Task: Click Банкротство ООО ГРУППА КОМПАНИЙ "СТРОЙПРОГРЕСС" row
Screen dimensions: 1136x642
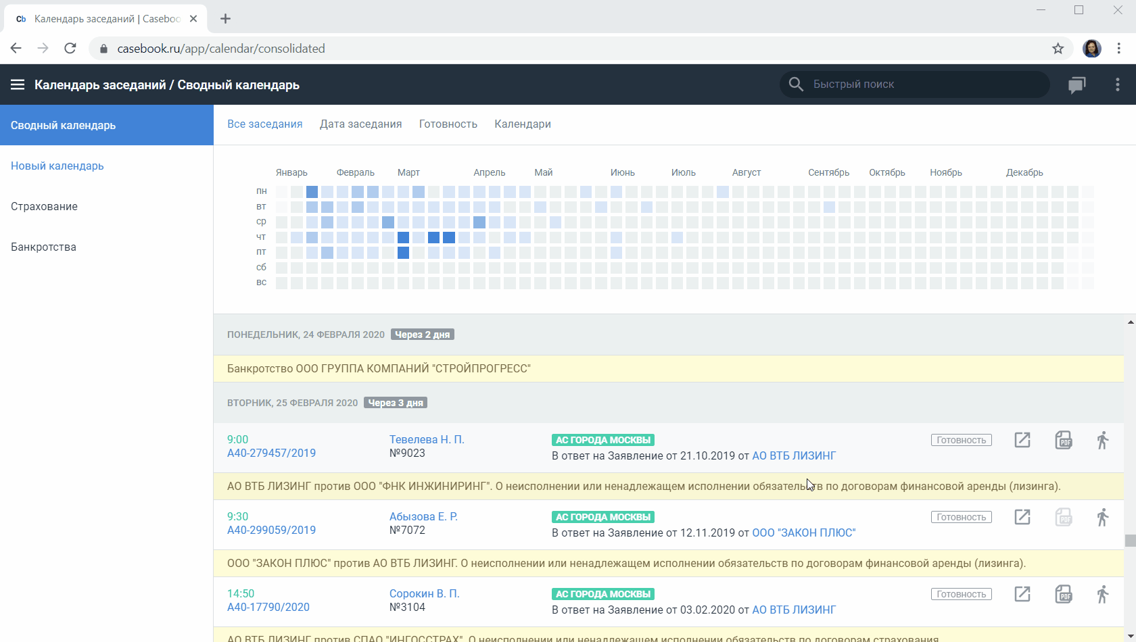Action: tap(669, 368)
